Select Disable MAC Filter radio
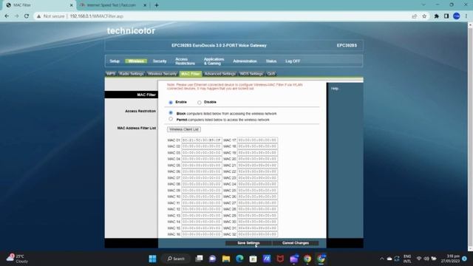 pos(200,103)
